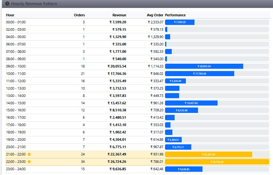Viewport: 273px width, 175px height.
Task: Select the 13:00 - 14:00 hour cell
Action: coord(16,96)
